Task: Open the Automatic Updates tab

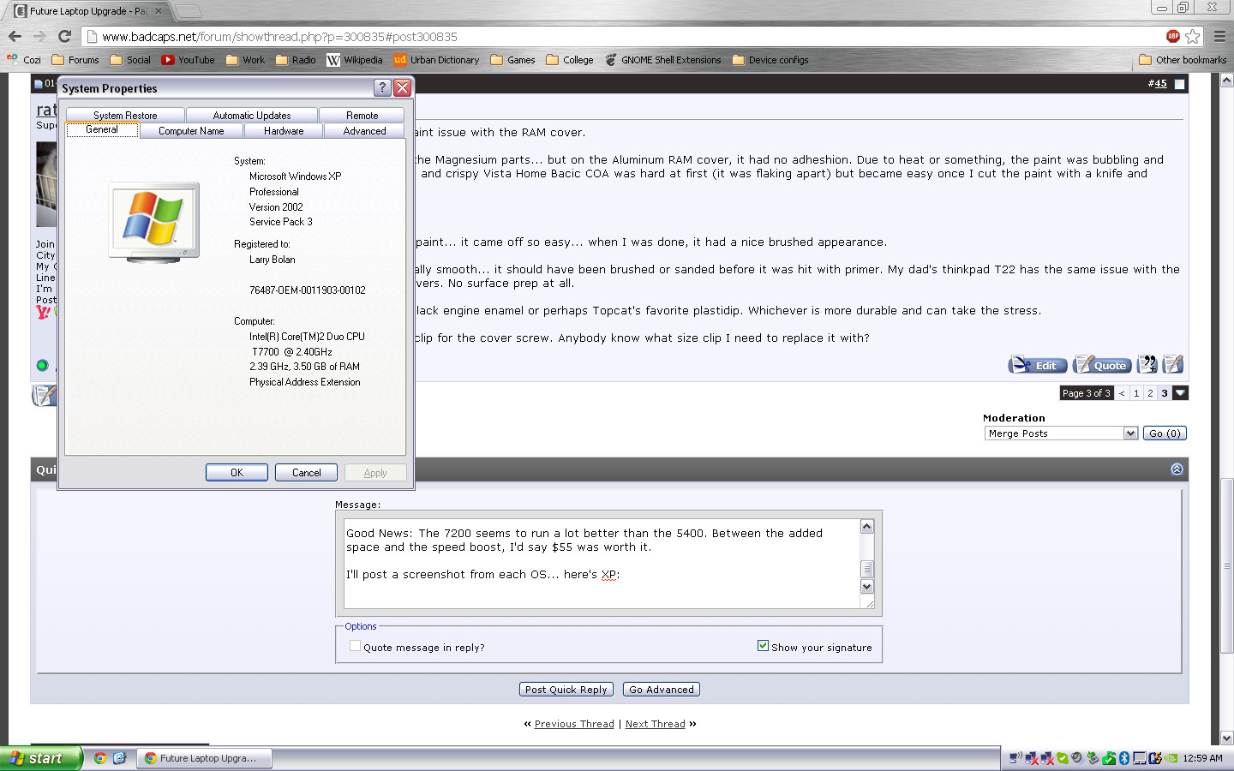Action: pyautogui.click(x=252, y=116)
